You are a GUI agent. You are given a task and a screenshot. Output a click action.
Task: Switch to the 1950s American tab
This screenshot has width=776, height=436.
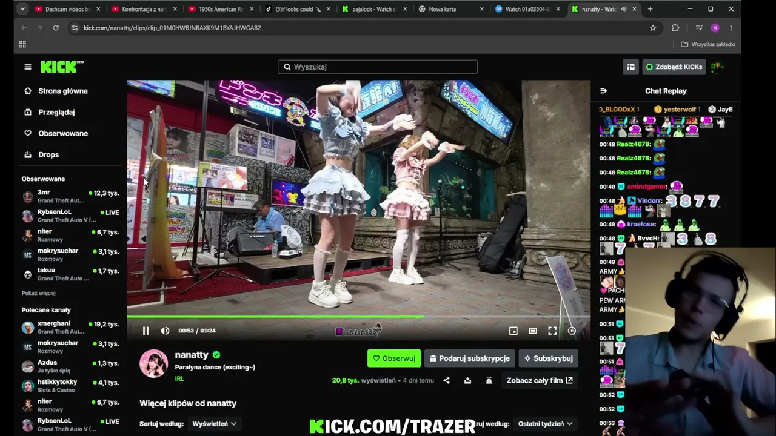[221, 9]
